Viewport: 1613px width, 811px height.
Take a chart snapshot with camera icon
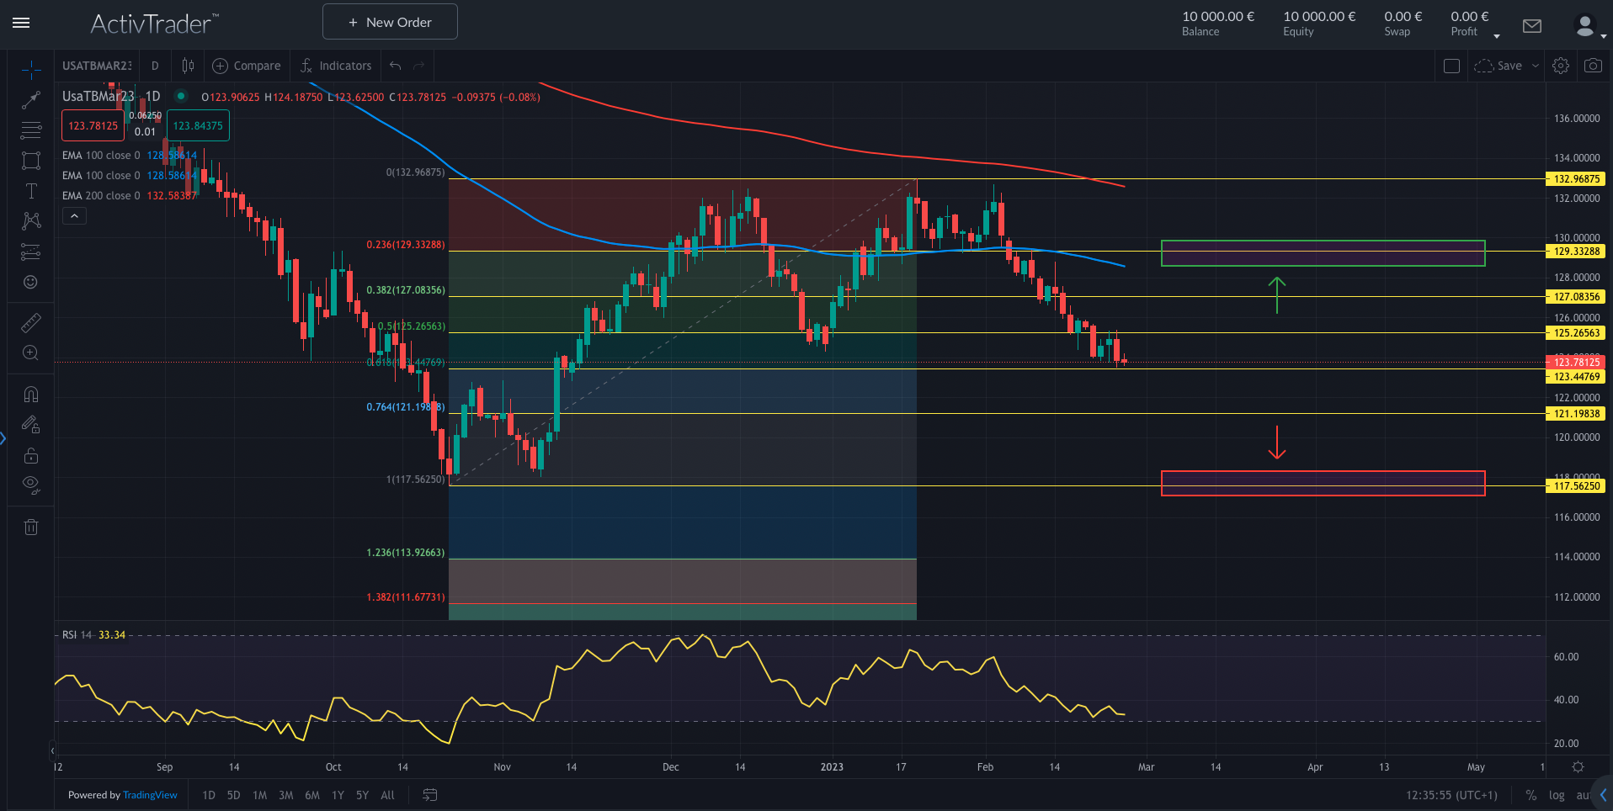click(1593, 66)
